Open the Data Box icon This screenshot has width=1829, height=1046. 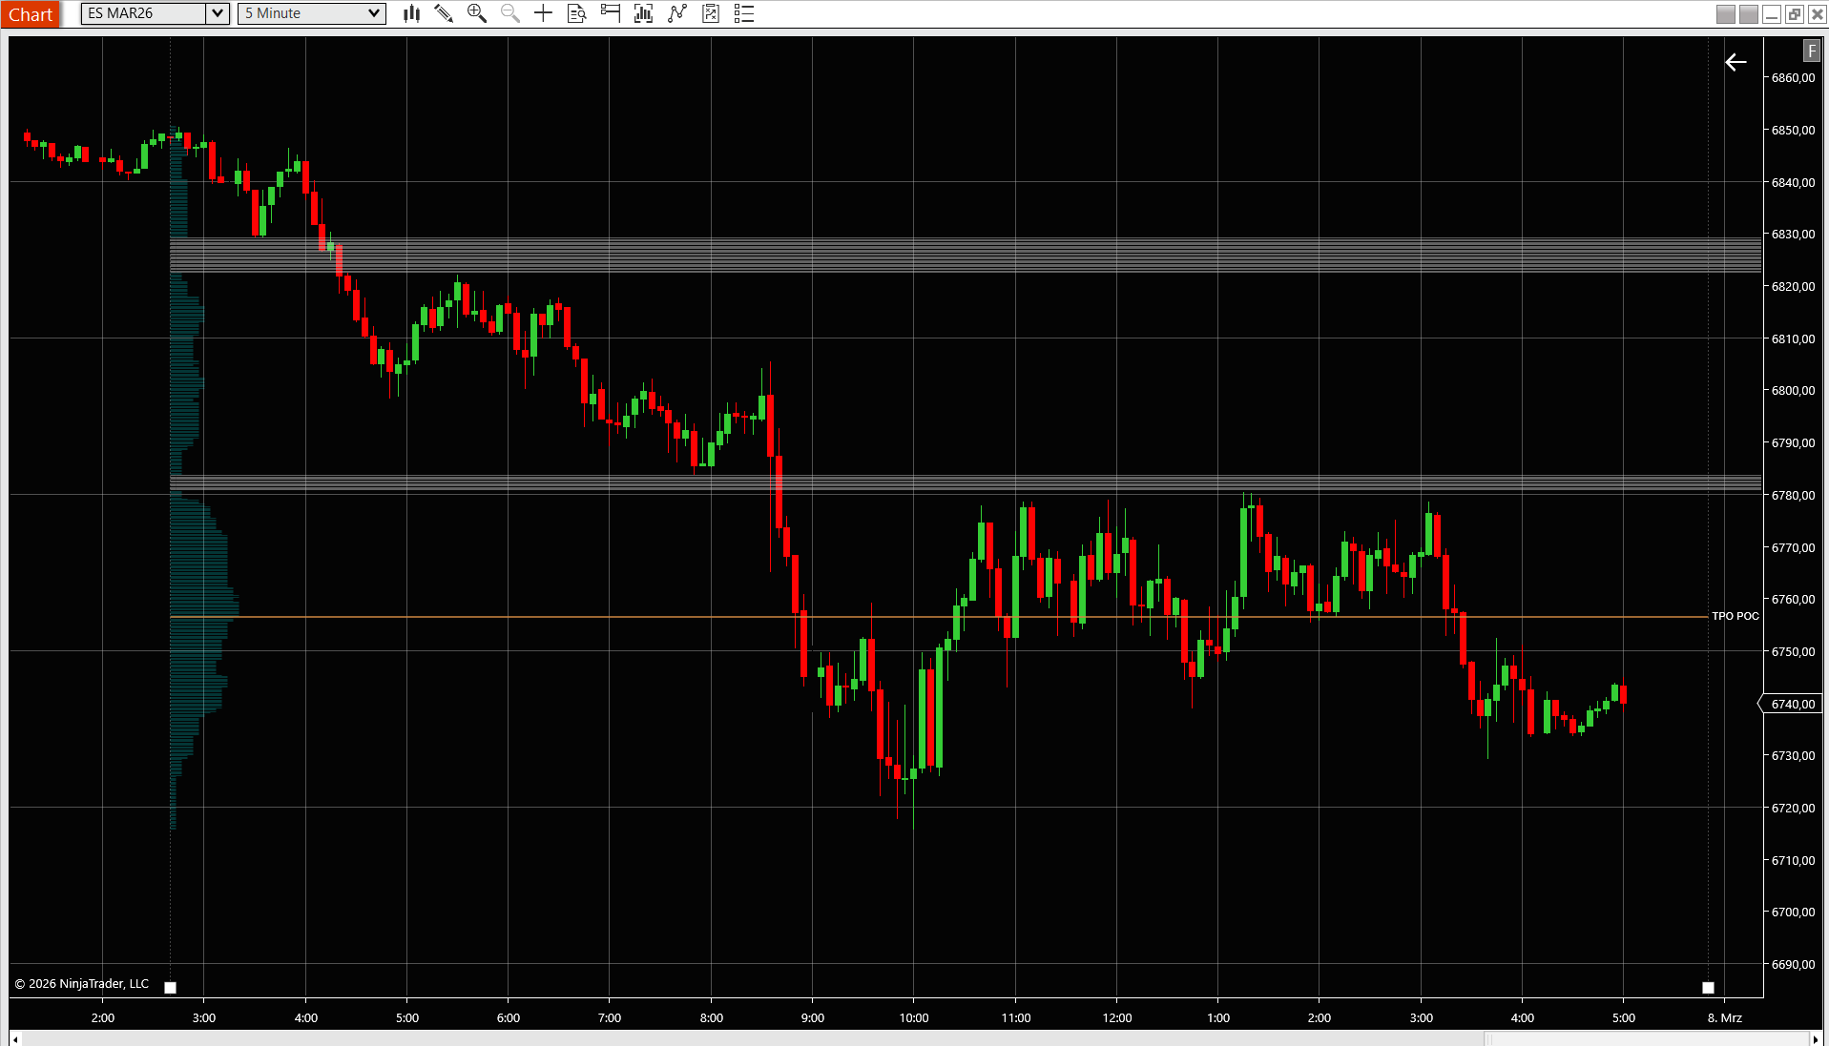click(x=576, y=13)
